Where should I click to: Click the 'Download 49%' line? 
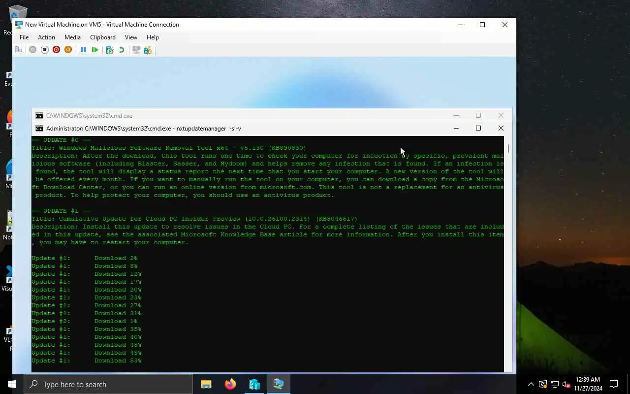87,353
